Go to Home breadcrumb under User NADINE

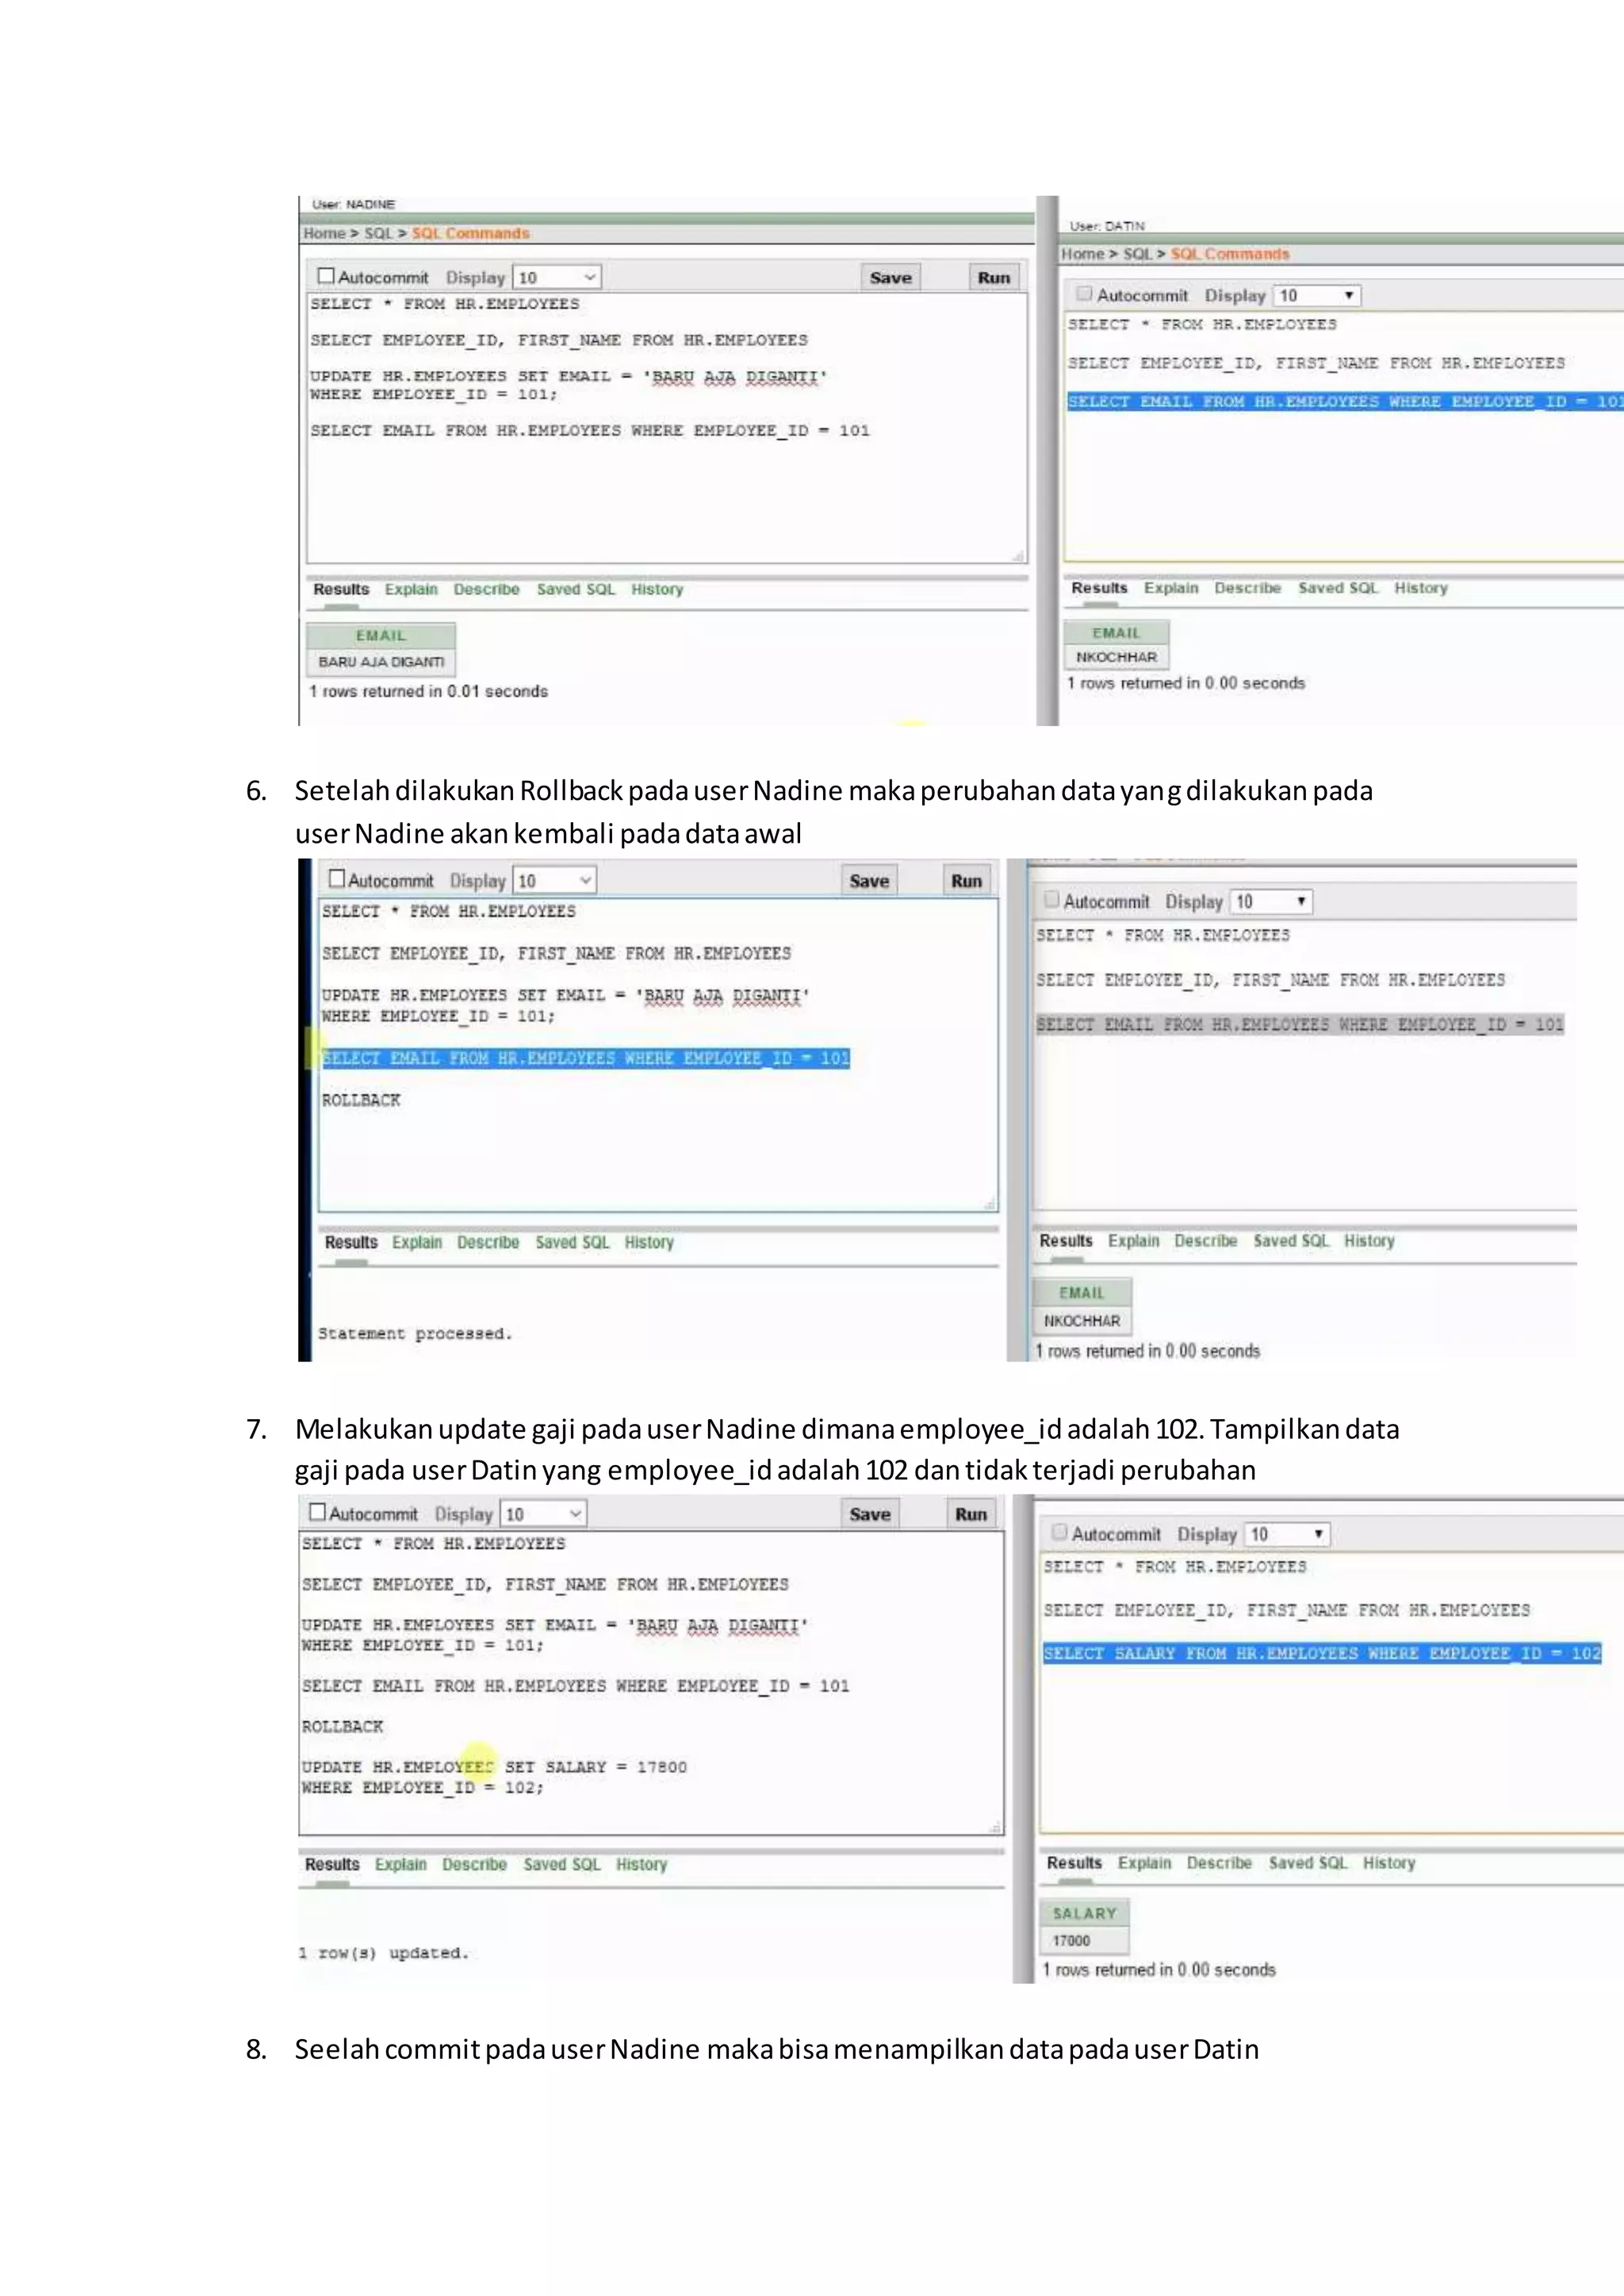tap(324, 233)
